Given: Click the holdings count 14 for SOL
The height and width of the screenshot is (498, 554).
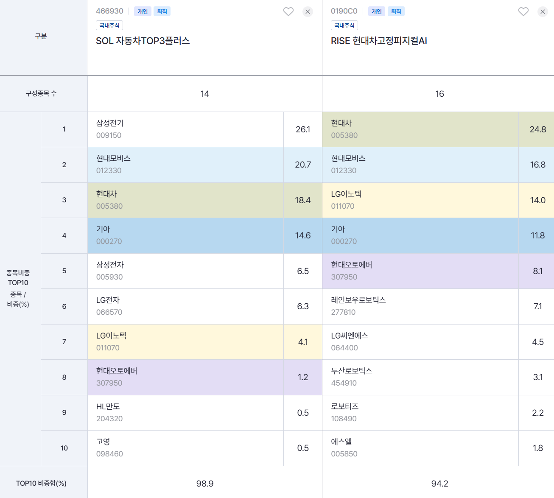Looking at the screenshot, I should pyautogui.click(x=205, y=94).
